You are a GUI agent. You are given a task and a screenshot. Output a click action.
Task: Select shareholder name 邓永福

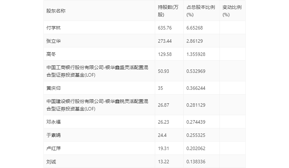click(53, 122)
